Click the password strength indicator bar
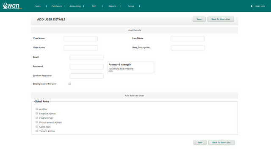Viewport: 271px width, 156px height. [x=111, y=71]
